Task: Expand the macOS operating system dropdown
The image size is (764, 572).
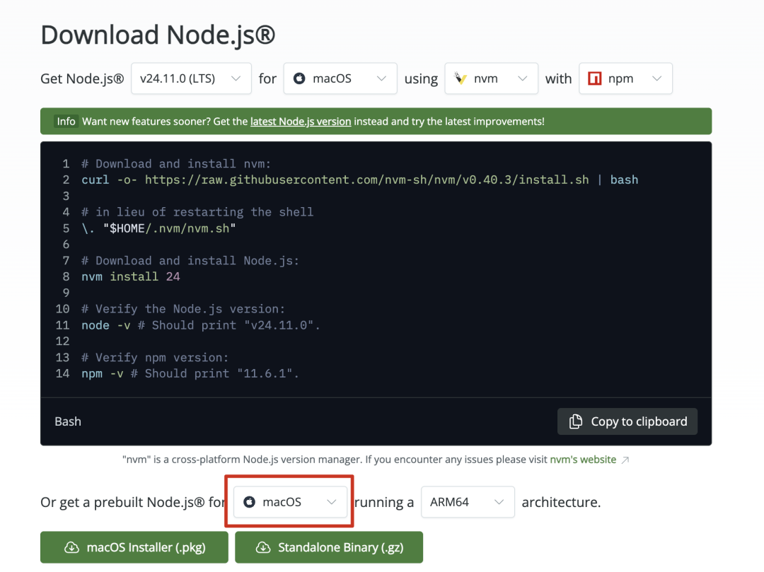Action: point(340,78)
